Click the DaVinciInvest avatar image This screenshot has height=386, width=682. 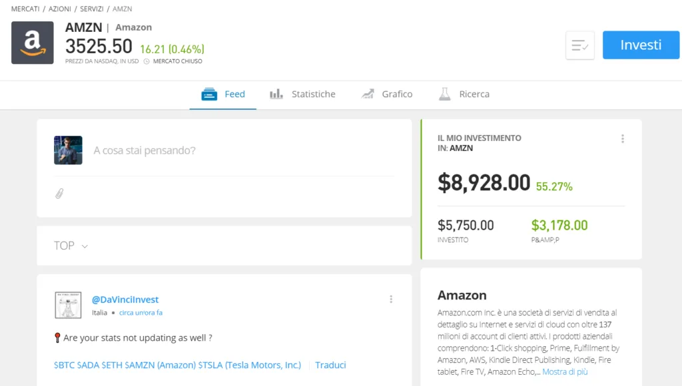pyautogui.click(x=68, y=305)
